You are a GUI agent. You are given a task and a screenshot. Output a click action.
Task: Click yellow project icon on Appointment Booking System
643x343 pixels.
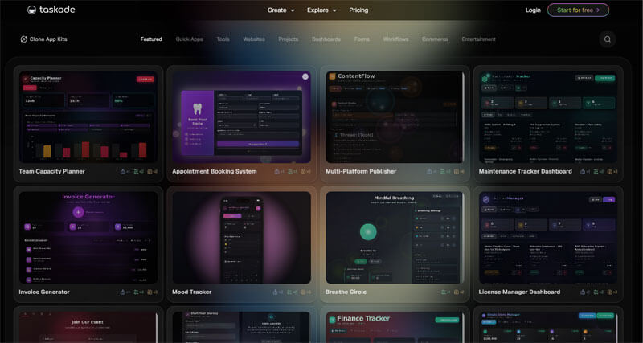304,172
